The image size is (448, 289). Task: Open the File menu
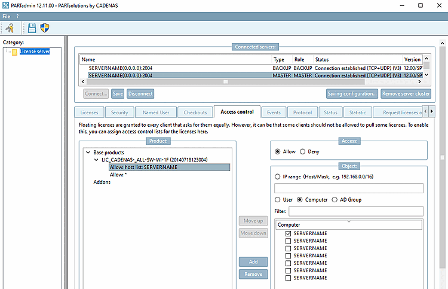[7, 16]
